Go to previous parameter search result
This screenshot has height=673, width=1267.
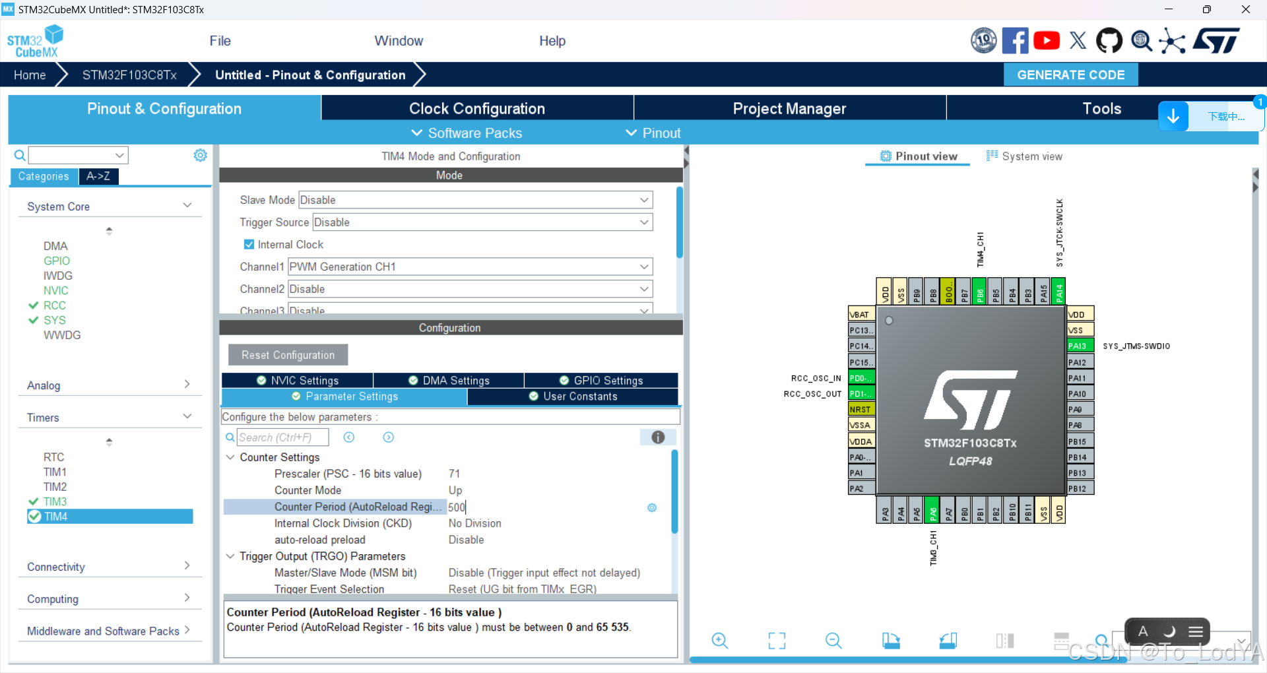click(x=349, y=437)
